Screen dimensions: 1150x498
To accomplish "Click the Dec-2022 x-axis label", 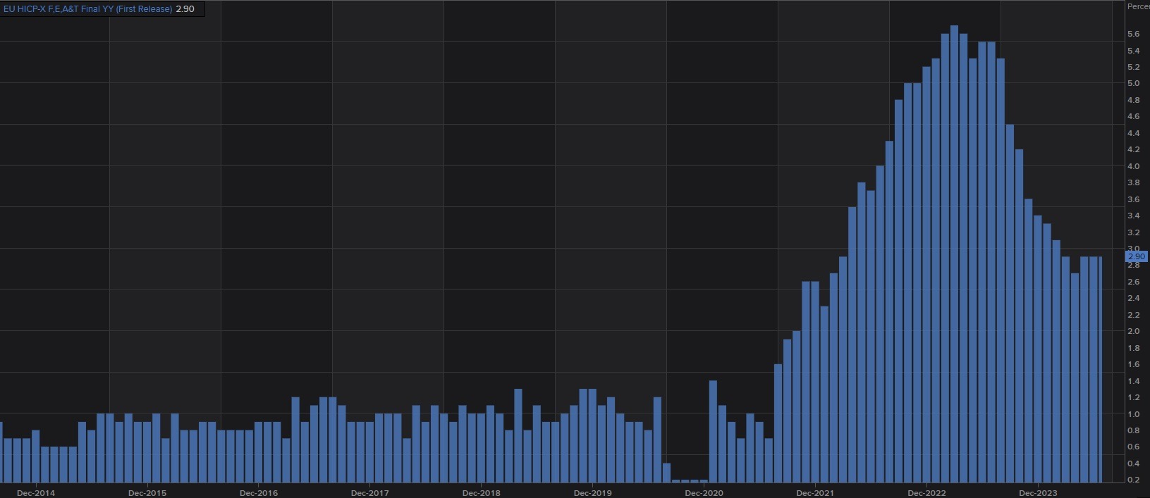I will tap(926, 492).
